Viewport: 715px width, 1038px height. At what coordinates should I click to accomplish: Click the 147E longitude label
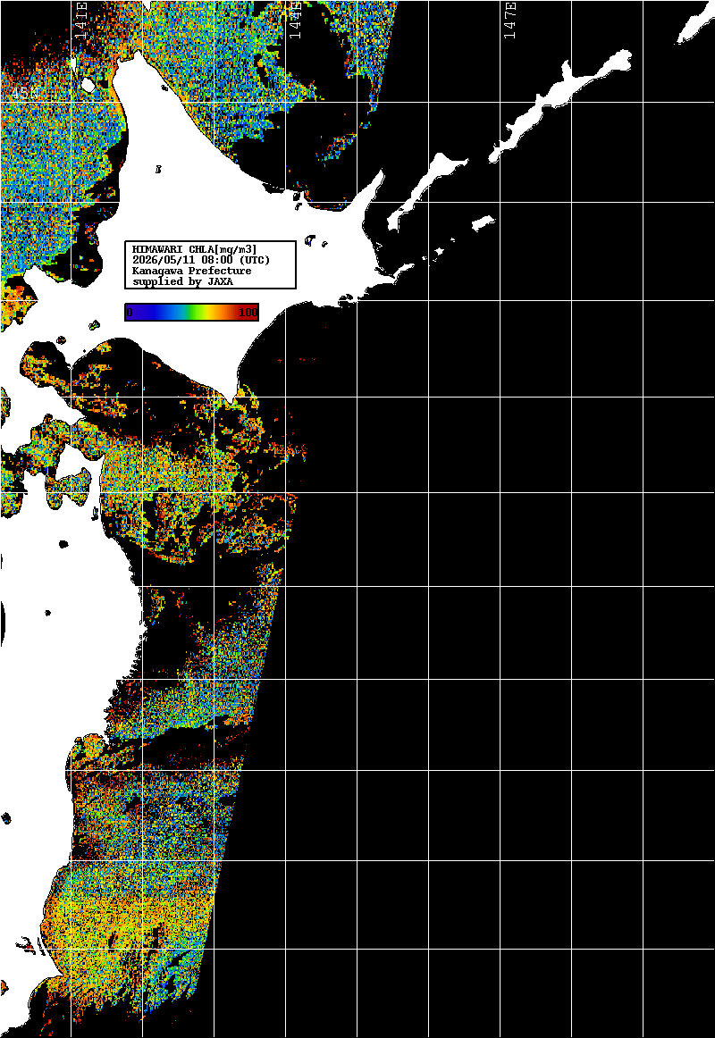509,20
